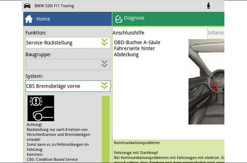Screen dimensions: 247x163
Task: Select the Anschlusshilfe tab
Action: coord(128,33)
